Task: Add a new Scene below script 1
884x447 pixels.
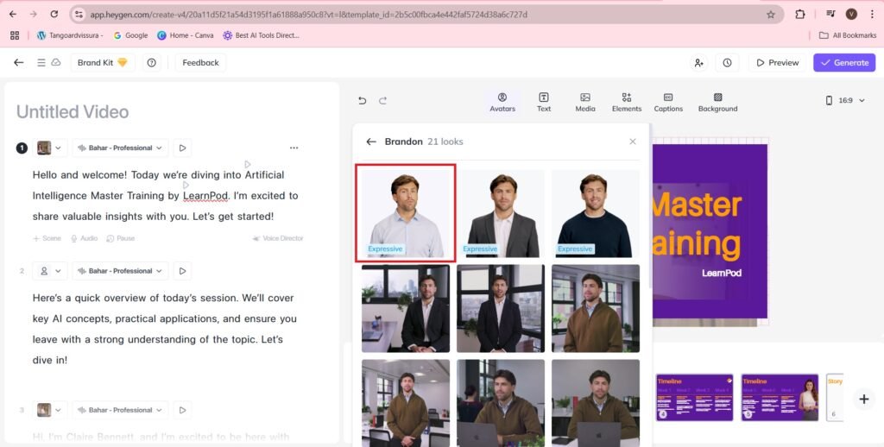Action: coord(47,238)
